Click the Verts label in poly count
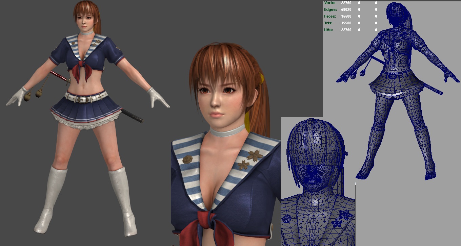 tap(330, 3)
